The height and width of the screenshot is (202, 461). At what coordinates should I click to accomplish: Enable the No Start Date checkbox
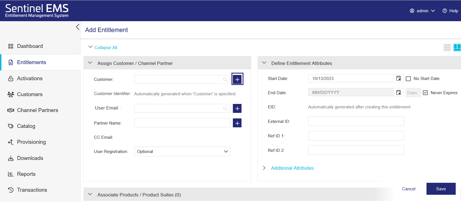click(408, 79)
